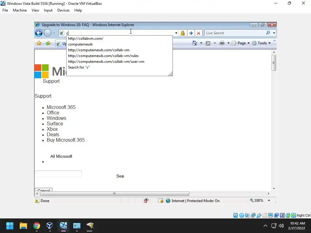The width and height of the screenshot is (311, 233).
Task: Click the Internet zone globe icon
Action: (x=168, y=201)
